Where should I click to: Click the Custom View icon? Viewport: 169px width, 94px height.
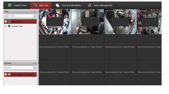(9, 26)
